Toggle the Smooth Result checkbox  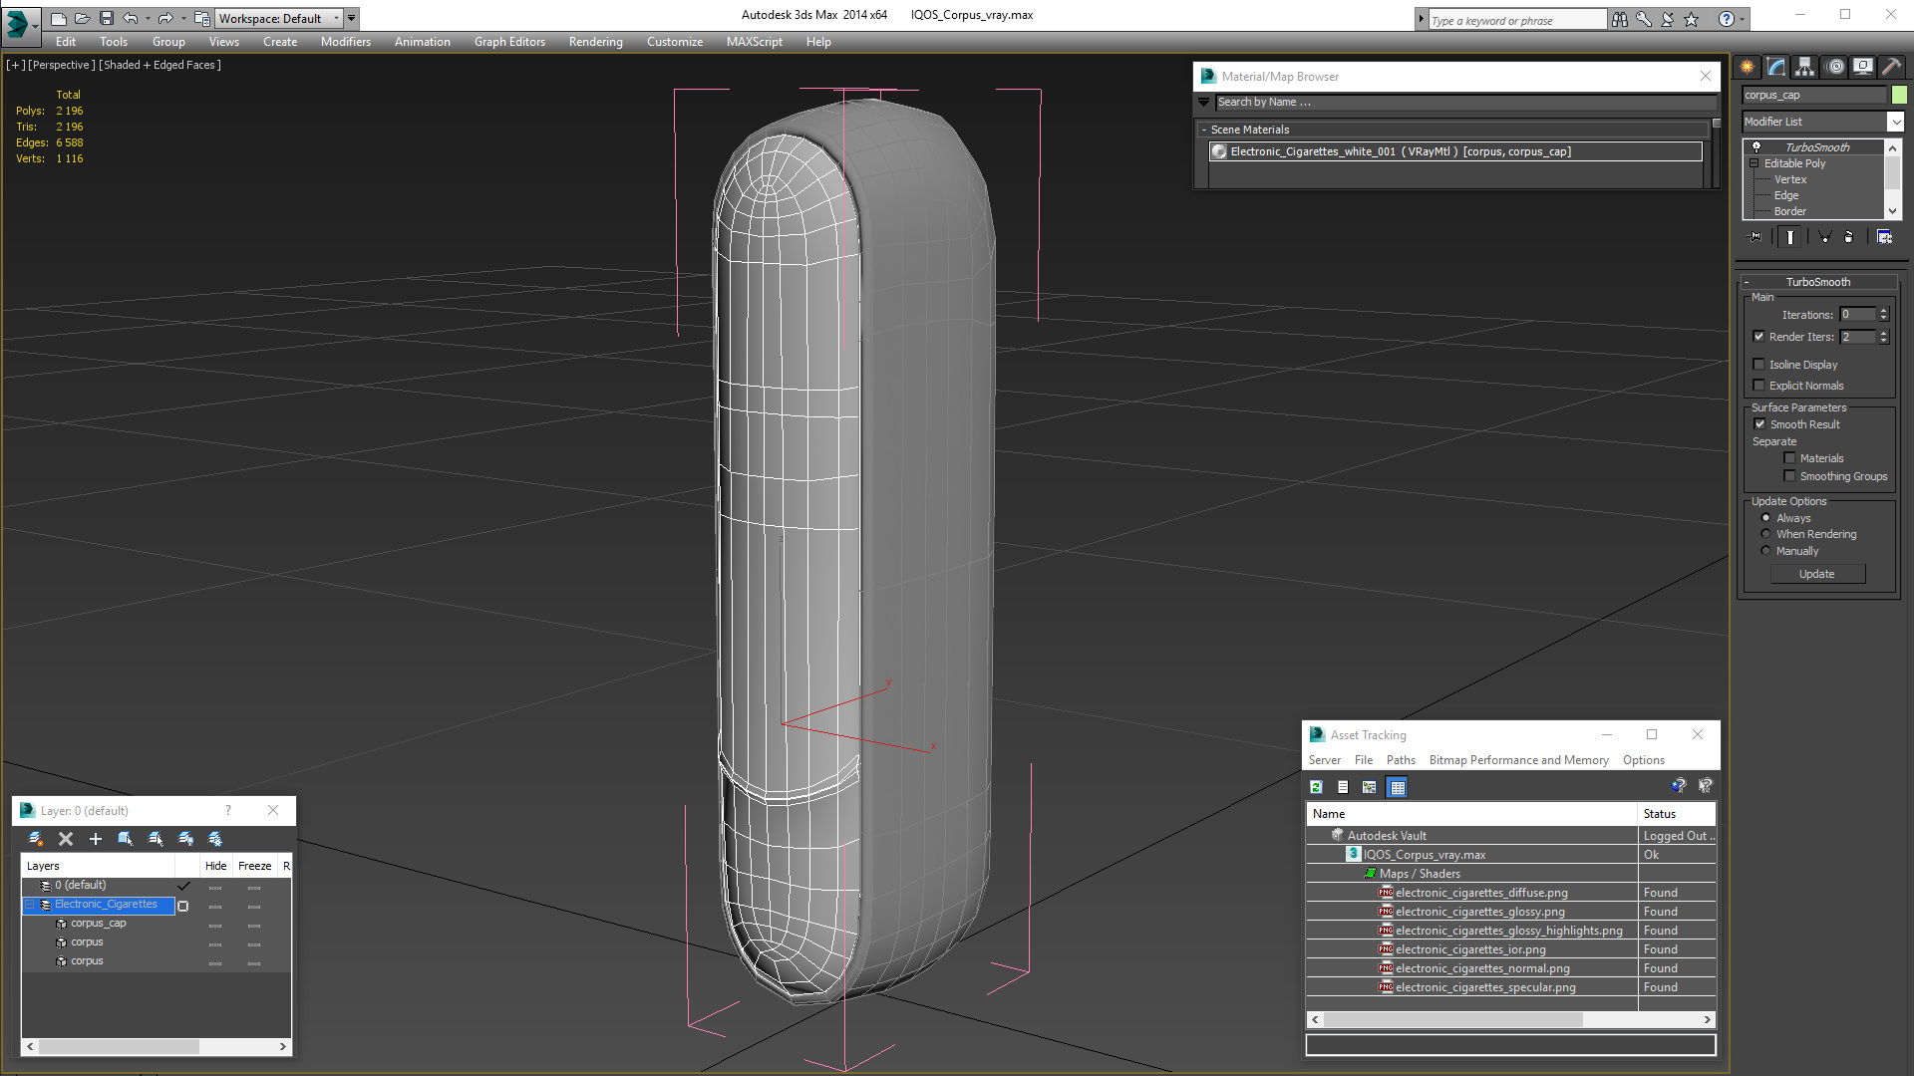tap(1759, 424)
